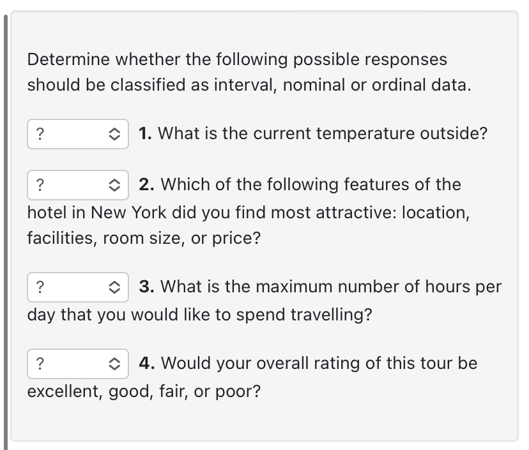529x450 pixels.
Task: Open the dropdown for the travelling hours question
Action: click(77, 287)
